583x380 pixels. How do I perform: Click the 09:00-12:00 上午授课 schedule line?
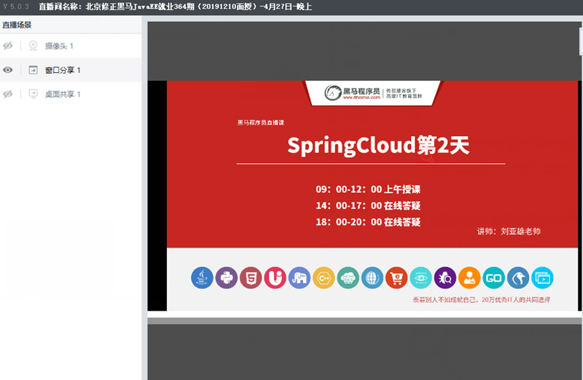point(368,189)
